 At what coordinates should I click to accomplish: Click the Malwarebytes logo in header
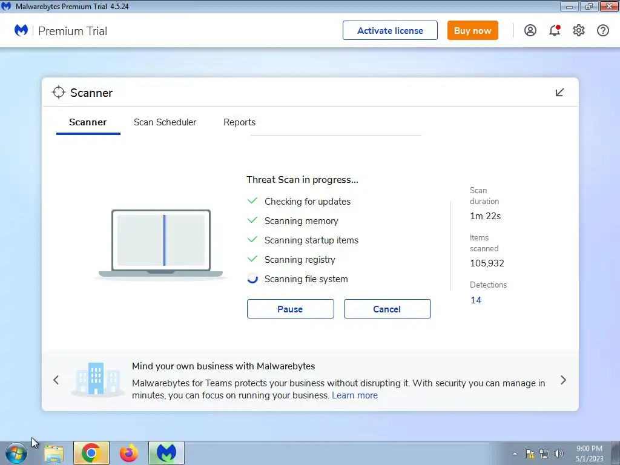click(21, 30)
